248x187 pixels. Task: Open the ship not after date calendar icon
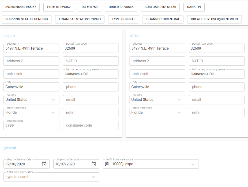tap(94, 164)
